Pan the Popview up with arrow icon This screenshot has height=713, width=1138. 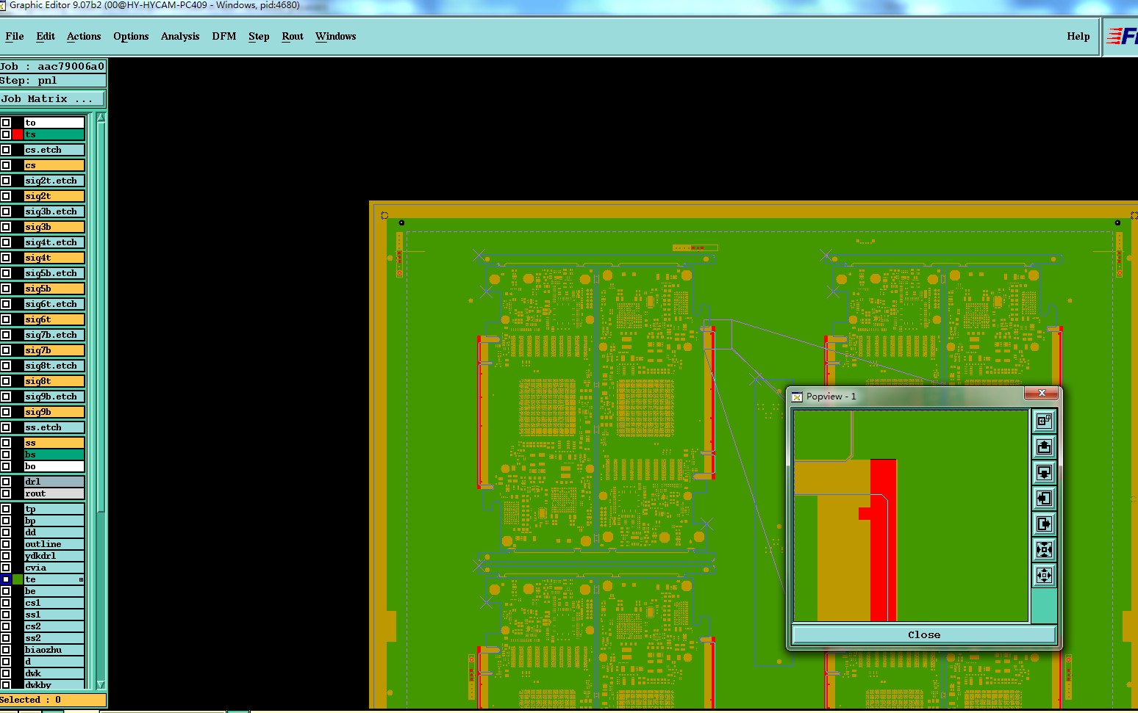pyautogui.click(x=1044, y=446)
